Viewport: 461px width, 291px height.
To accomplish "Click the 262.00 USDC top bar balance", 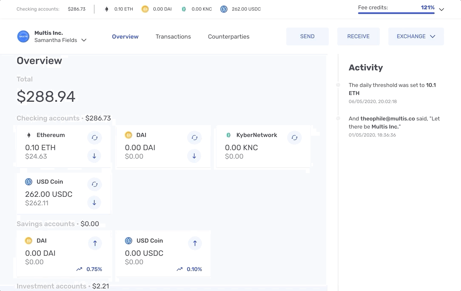I will (246, 9).
